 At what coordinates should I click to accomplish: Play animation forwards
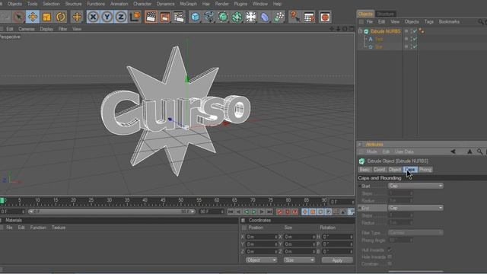[253, 212]
